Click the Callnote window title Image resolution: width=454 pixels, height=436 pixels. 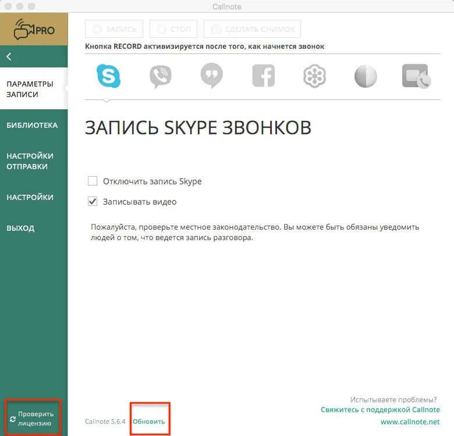[227, 6]
